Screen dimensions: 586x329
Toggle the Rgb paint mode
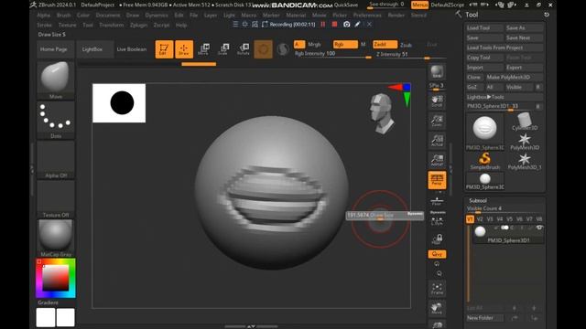(345, 45)
